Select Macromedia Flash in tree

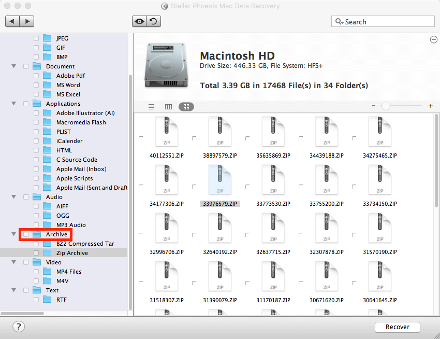click(x=81, y=122)
